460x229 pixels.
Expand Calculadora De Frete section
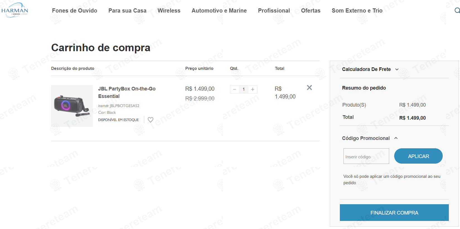pos(370,69)
